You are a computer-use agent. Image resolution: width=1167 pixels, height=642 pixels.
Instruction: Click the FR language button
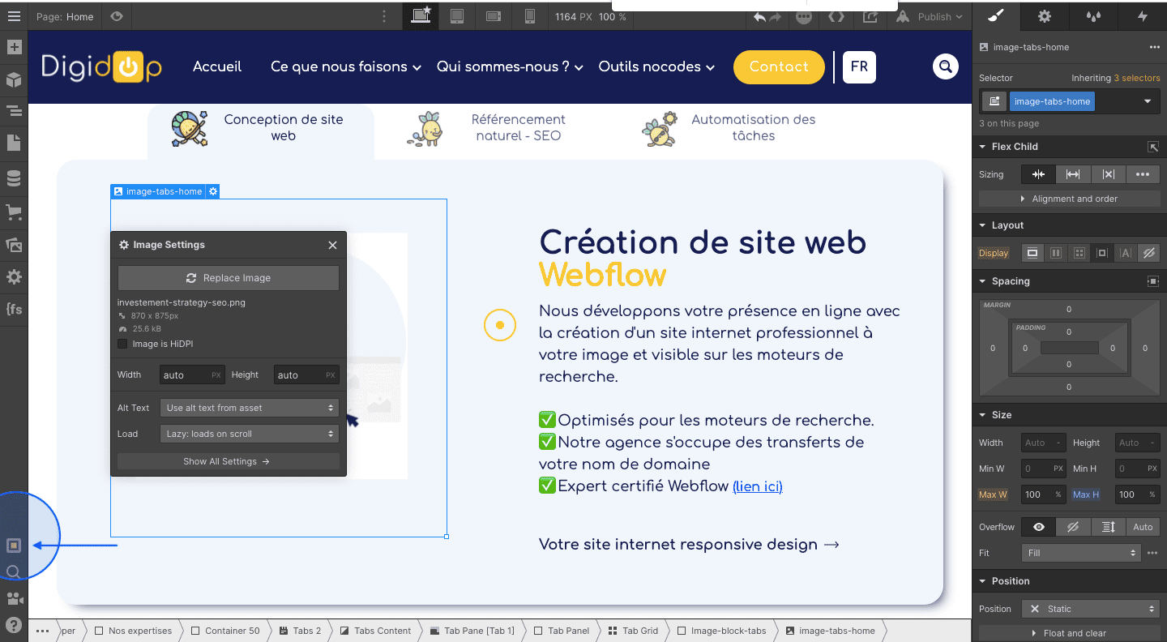[x=860, y=67]
